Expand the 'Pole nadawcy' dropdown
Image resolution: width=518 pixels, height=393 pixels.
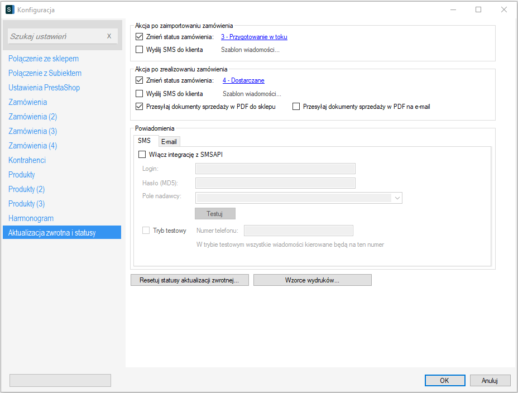(x=397, y=198)
